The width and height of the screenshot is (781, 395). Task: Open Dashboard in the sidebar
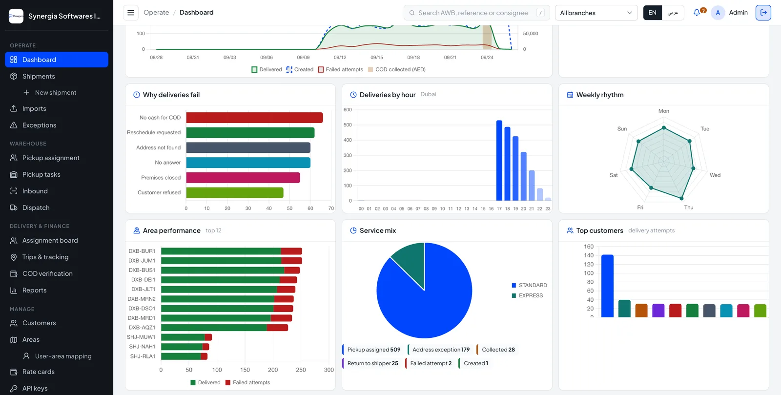(57, 60)
